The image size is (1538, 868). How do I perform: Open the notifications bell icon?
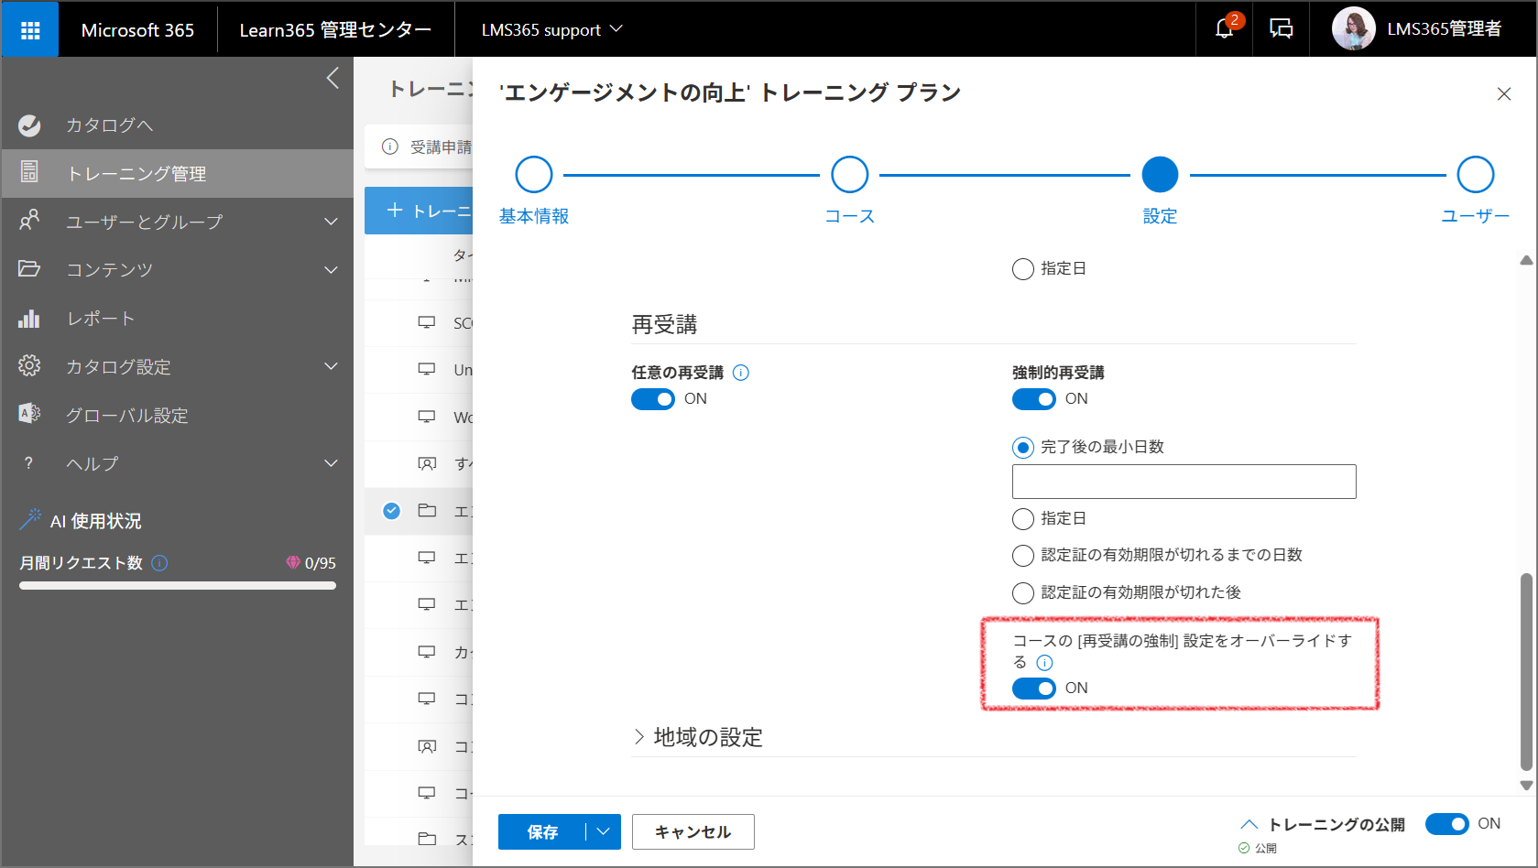pyautogui.click(x=1225, y=29)
